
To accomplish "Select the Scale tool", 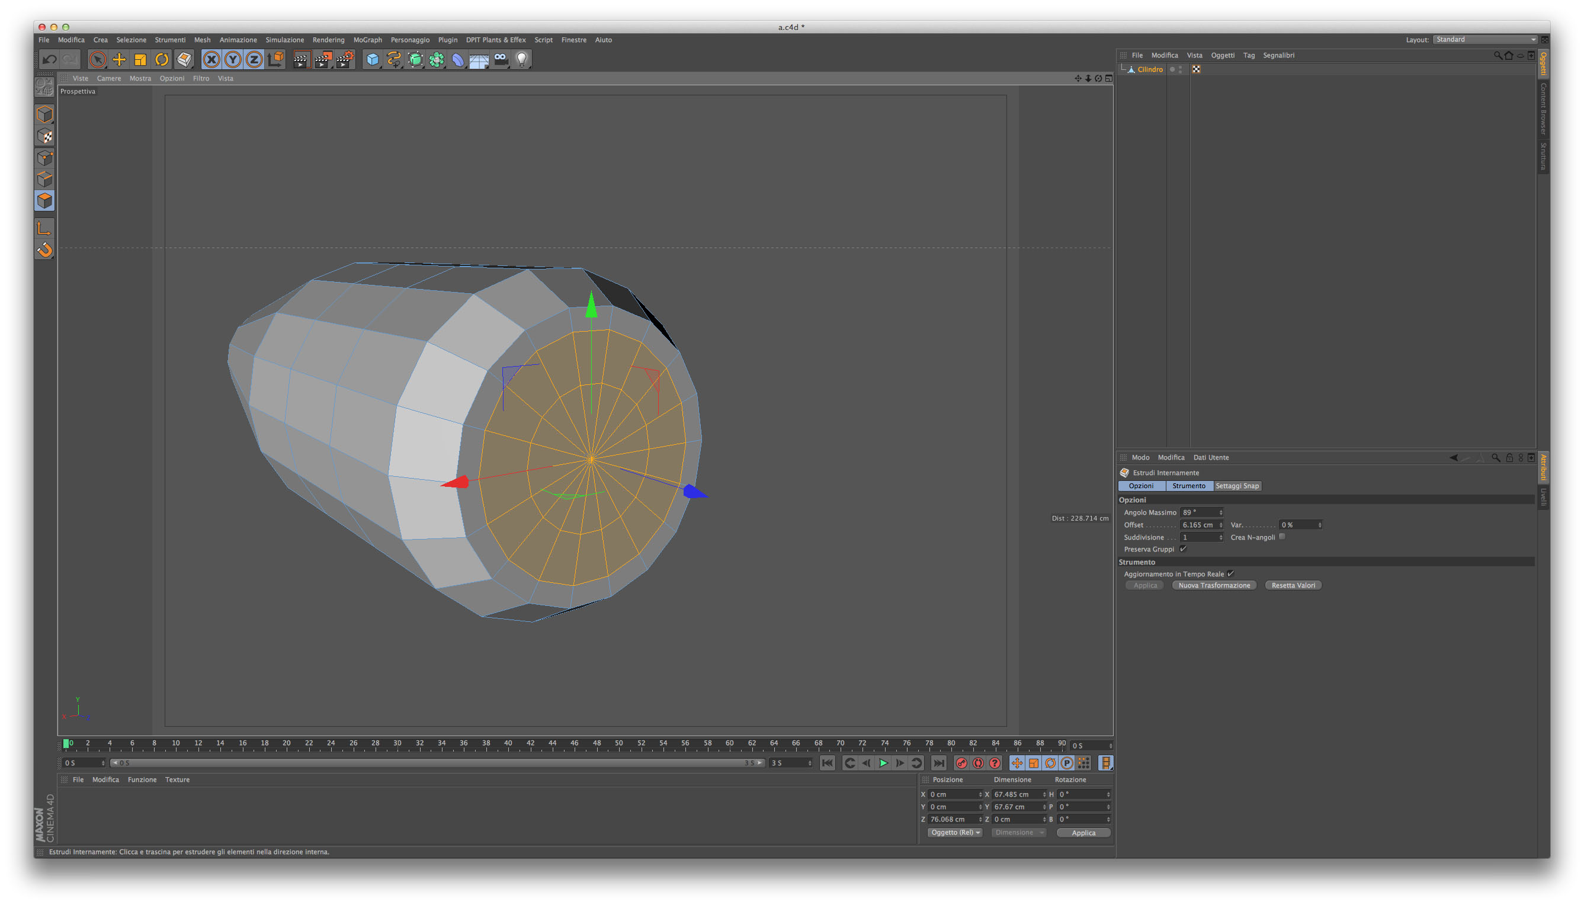I will tap(140, 60).
